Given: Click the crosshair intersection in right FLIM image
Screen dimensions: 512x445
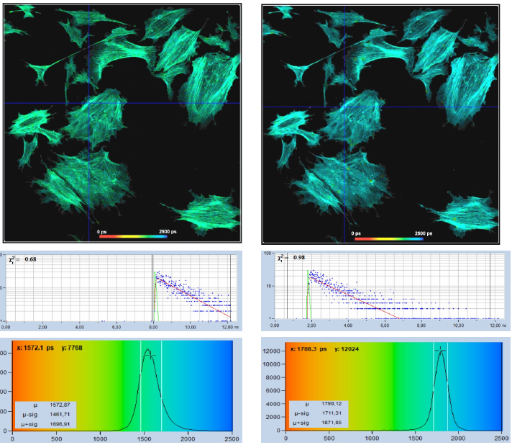Looking at the screenshot, I should [344, 107].
